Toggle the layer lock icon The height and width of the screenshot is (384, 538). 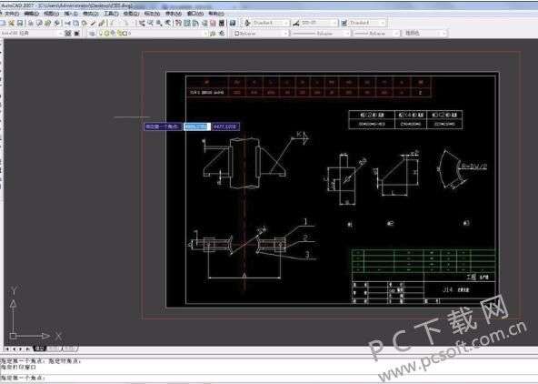pos(119,34)
